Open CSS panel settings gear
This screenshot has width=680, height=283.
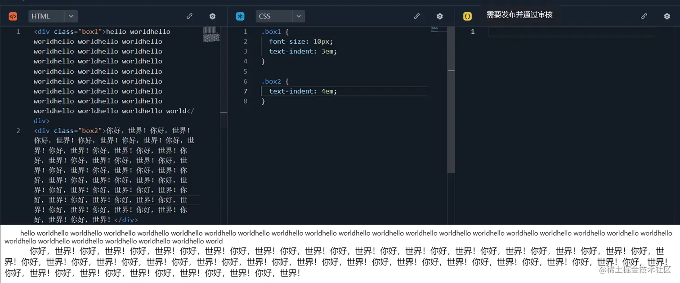click(x=440, y=16)
